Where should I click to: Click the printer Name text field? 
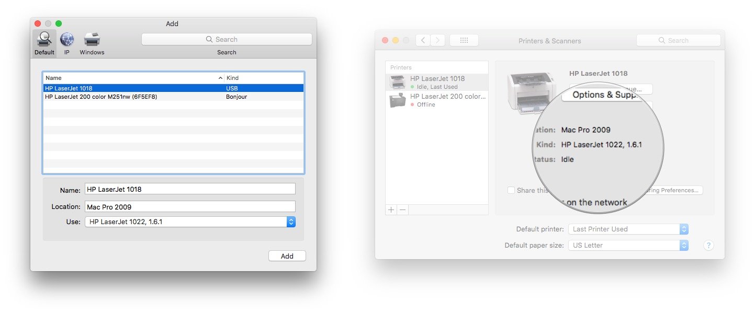click(190, 189)
